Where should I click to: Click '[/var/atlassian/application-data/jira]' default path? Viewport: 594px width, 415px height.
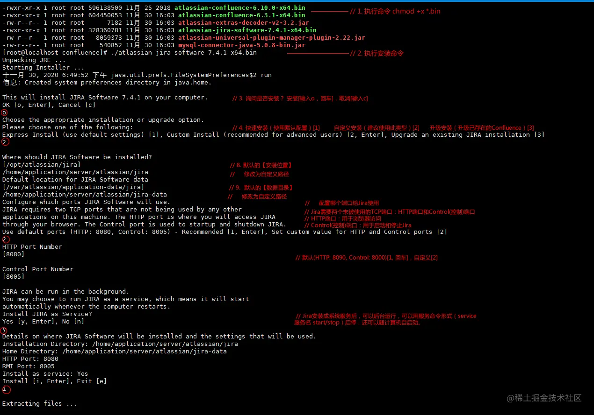click(x=73, y=187)
